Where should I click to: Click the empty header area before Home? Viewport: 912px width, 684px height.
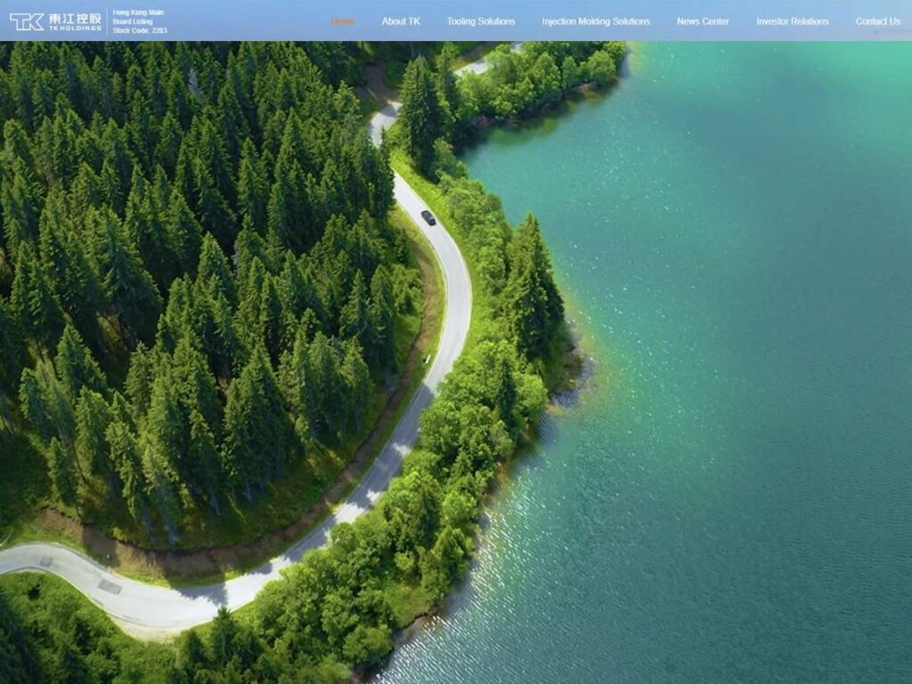[249, 21]
